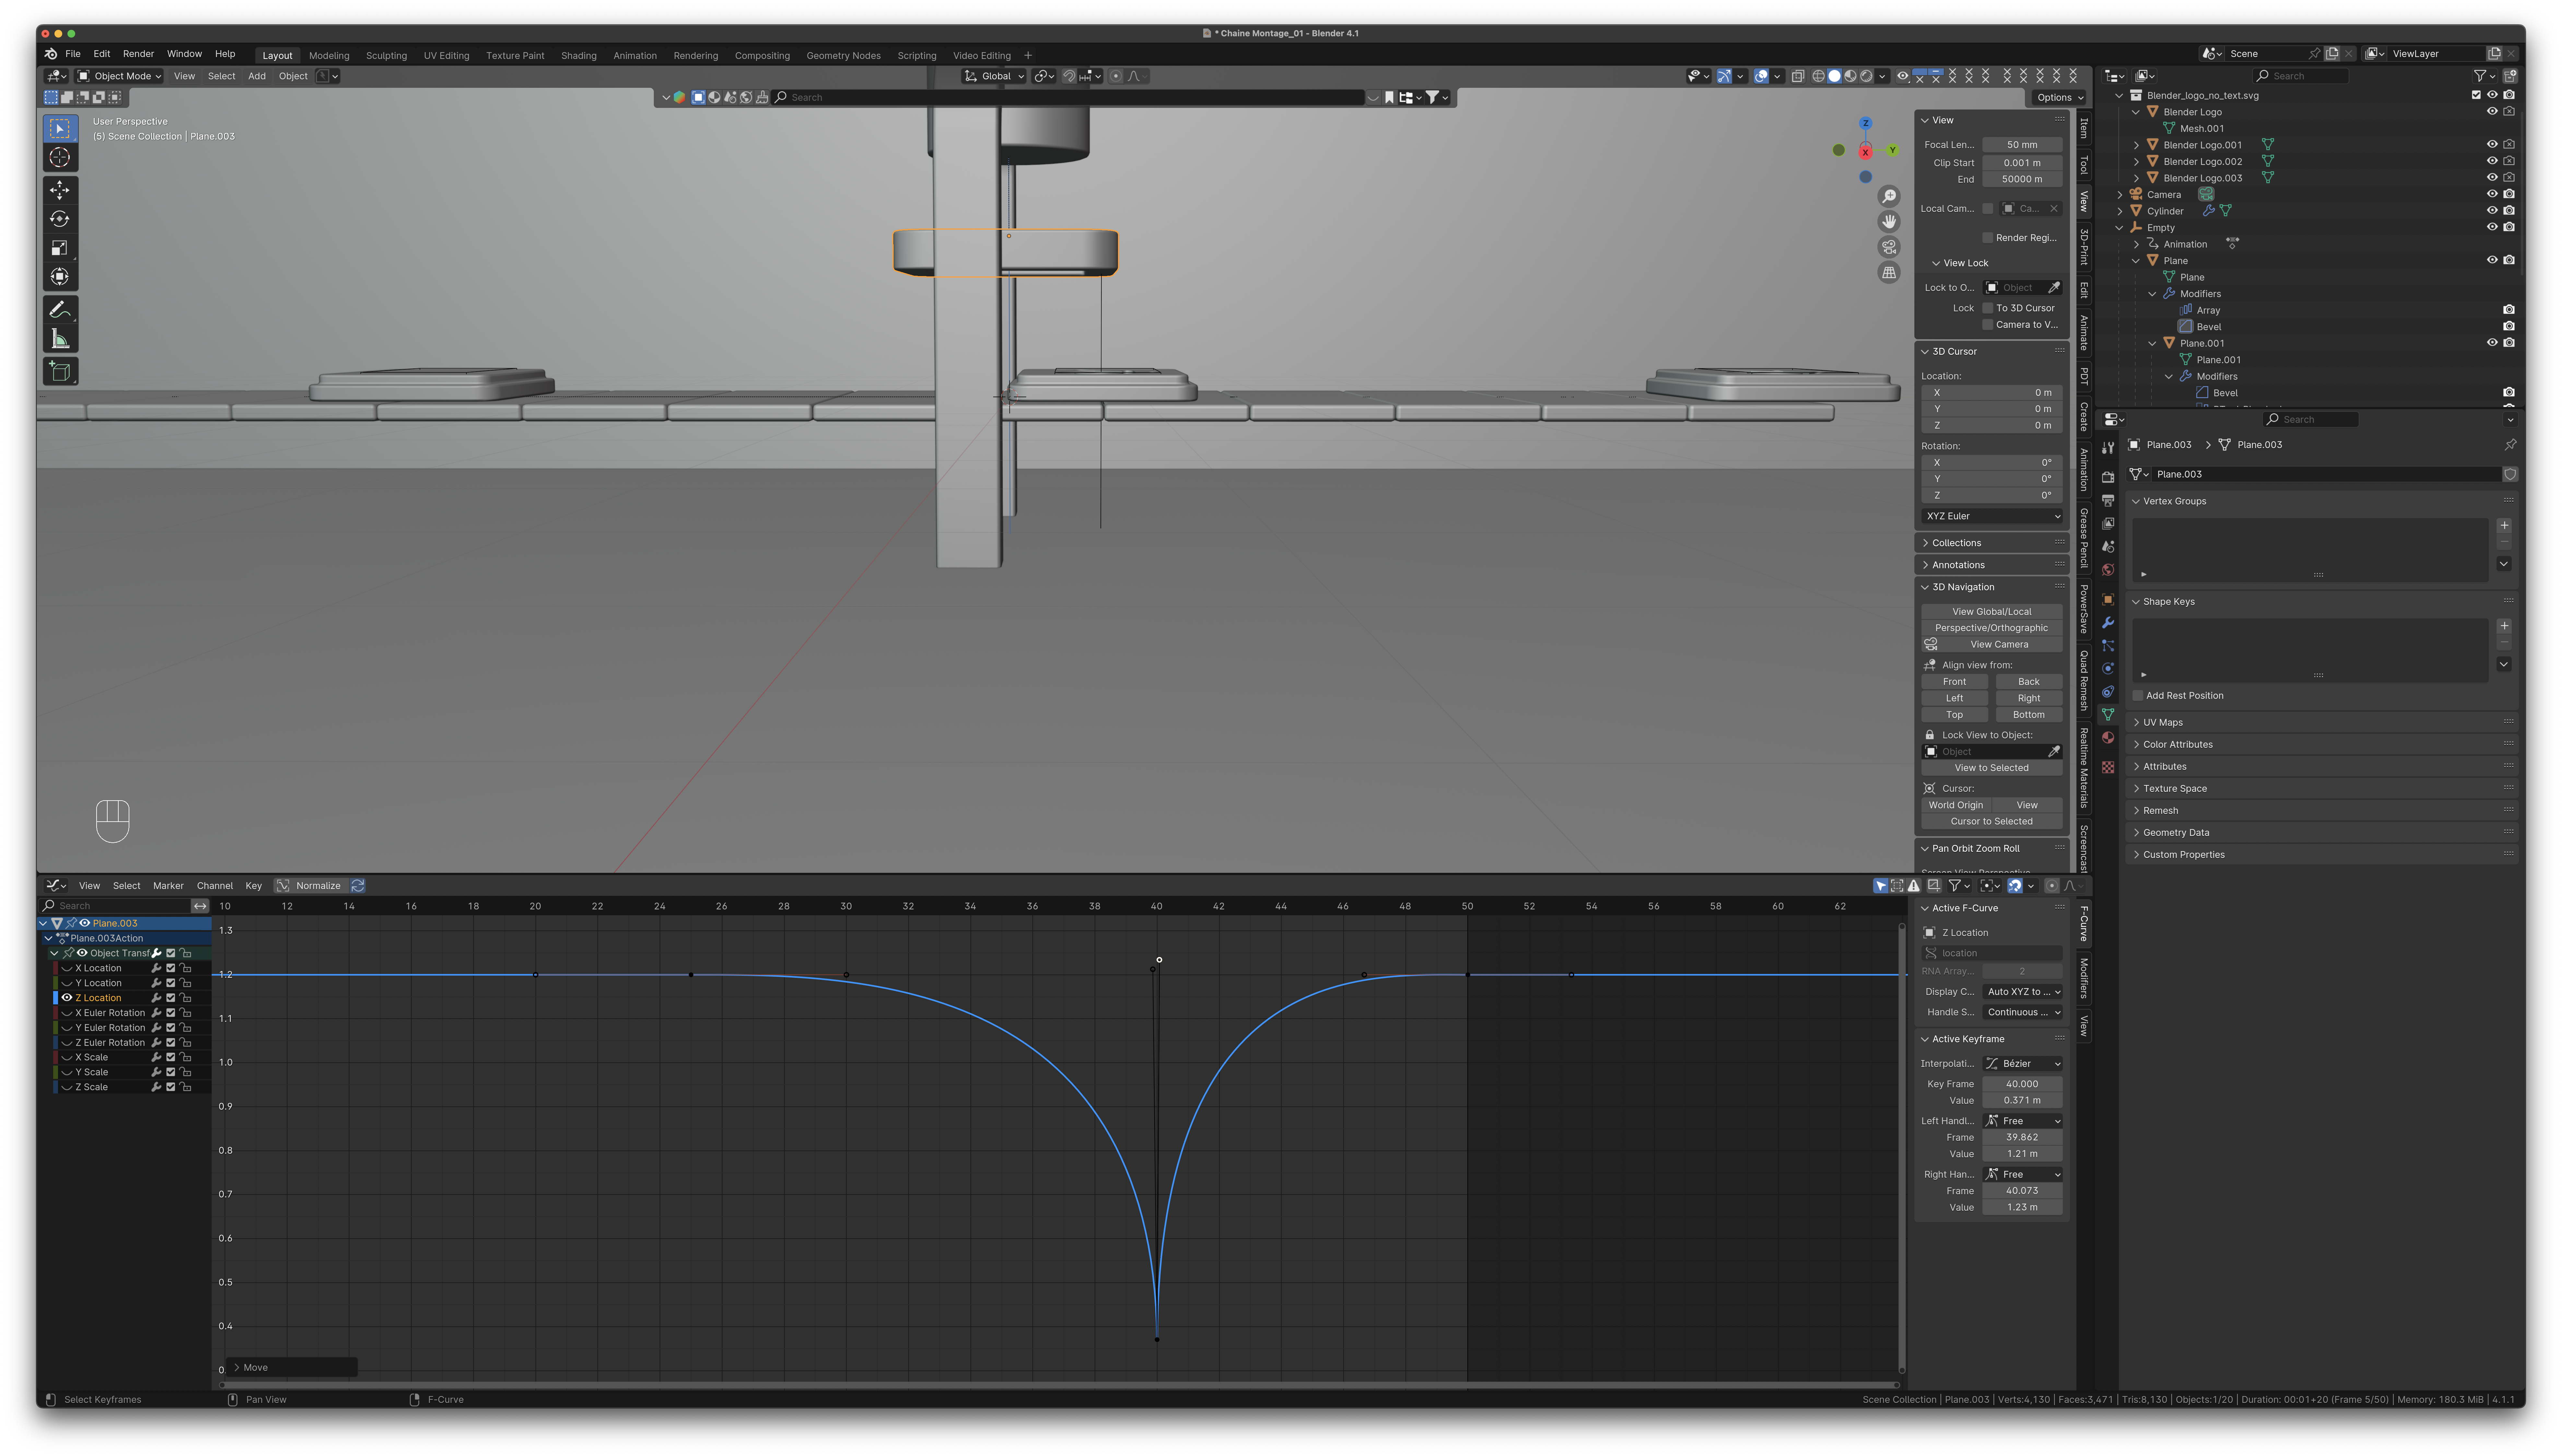
Task: Open the World properties tab
Action: pos(2108,570)
